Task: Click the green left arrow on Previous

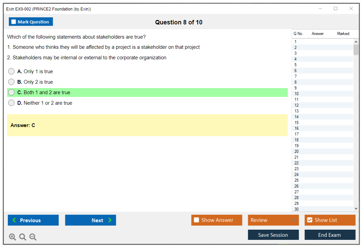Action: [14, 220]
